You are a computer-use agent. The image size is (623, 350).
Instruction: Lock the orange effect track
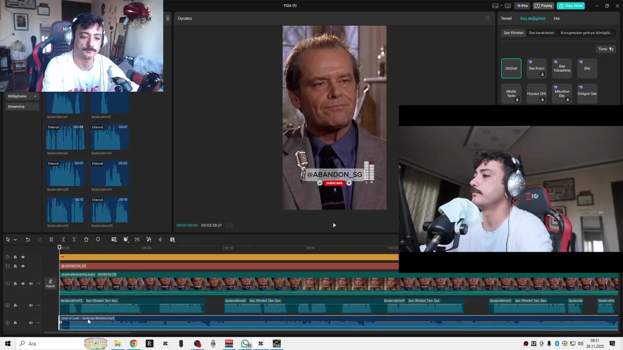point(15,257)
